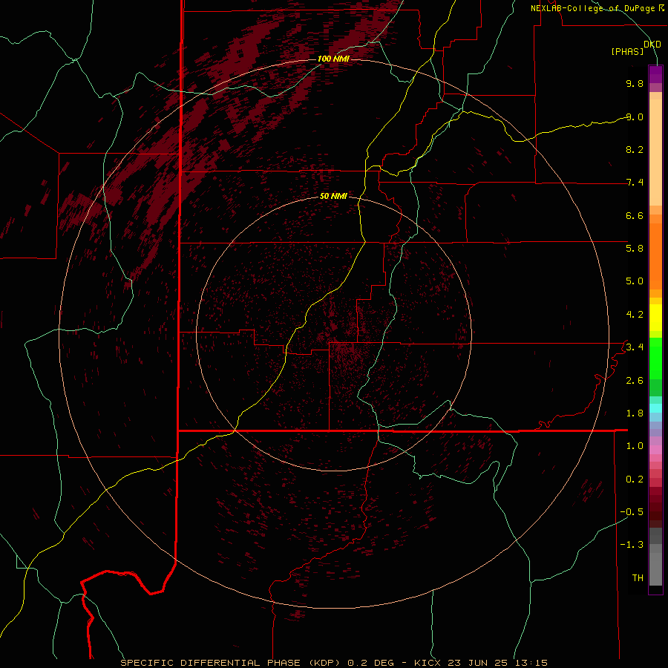Viewport: 668px width, 668px height.
Task: Pick the bright green segment of the color bar
Action: (x=655, y=358)
